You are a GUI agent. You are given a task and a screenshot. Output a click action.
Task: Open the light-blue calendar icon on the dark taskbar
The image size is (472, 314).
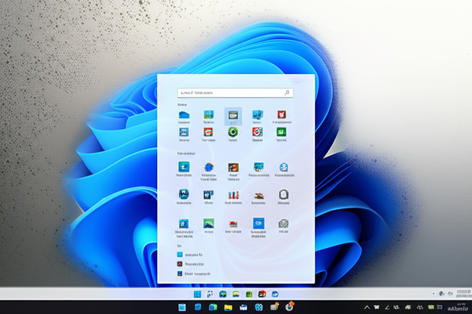182,307
